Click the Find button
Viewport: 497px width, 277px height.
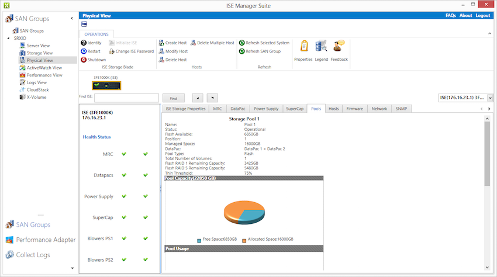[173, 98]
